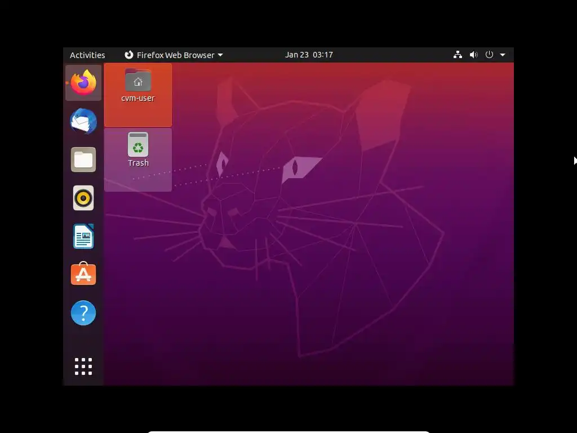Open the Firefox Web Browser app menu
The height and width of the screenshot is (433, 577).
click(x=174, y=55)
